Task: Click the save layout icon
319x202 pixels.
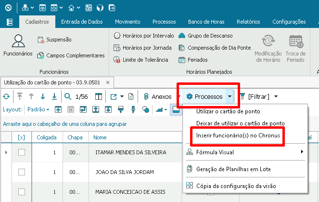Action: 83,109
